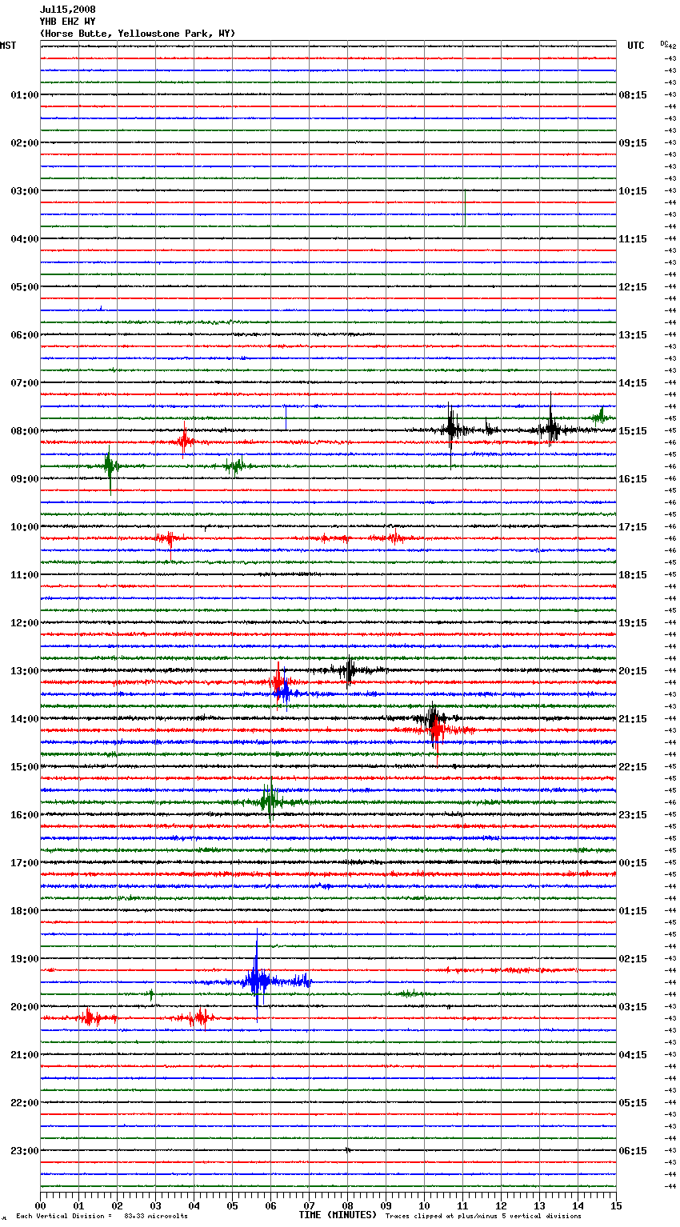Select the Traces clipped at plus/minus 5 divisions note
The height and width of the screenshot is (1227, 680).
pos(483,1216)
